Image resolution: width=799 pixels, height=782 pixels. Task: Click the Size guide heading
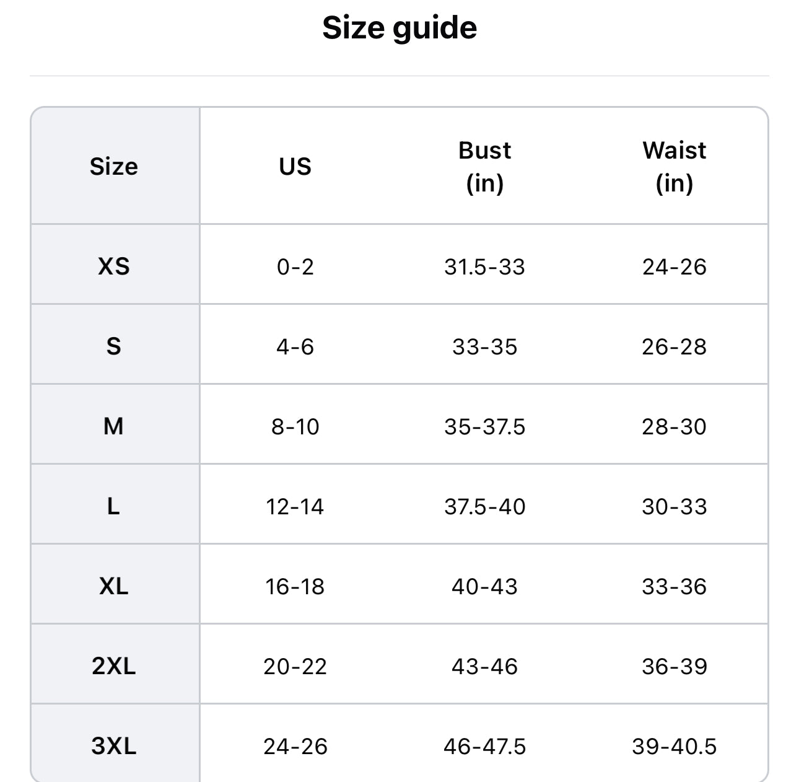click(x=399, y=28)
